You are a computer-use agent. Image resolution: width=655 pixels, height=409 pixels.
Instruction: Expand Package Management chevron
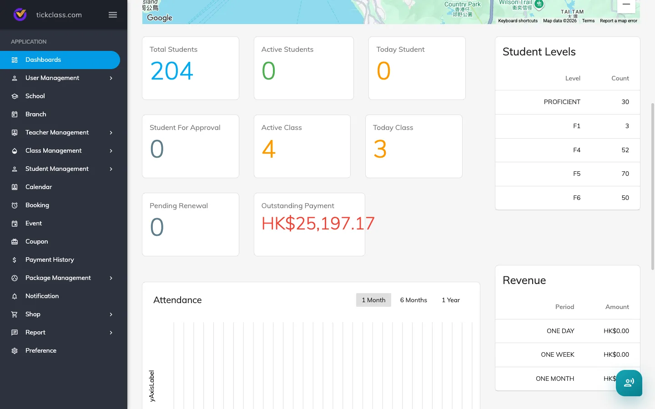pos(111,278)
